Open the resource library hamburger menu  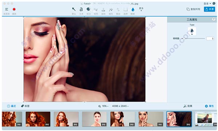tap(7, 9)
